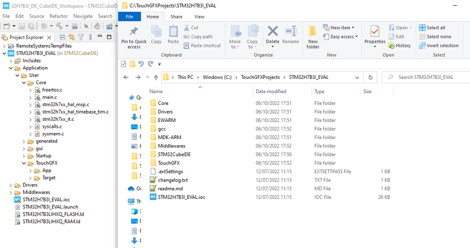Sort by the Type column header
The height and width of the screenshot is (248, 470).
pyautogui.click(x=319, y=92)
